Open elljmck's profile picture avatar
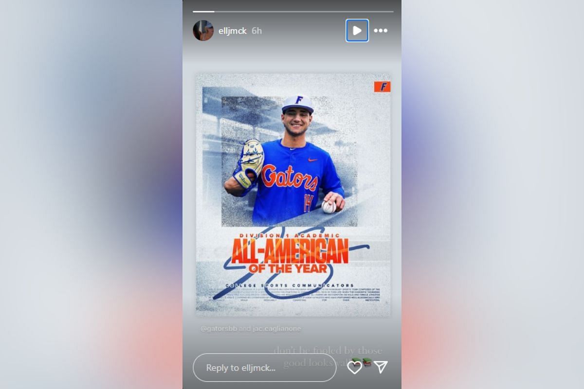Viewport: 584px width, 389px height. point(203,31)
